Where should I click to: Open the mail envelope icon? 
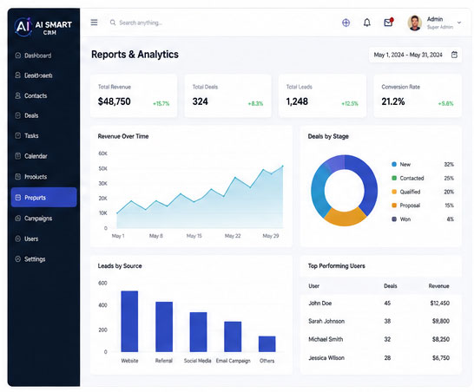point(388,23)
